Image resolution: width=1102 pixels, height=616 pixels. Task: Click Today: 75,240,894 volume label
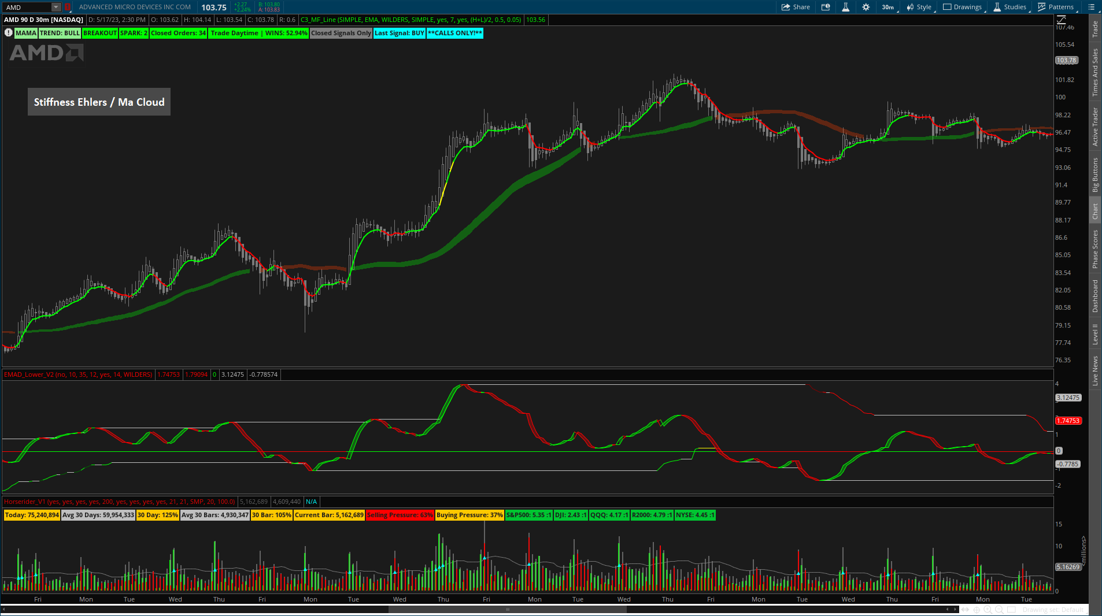click(x=32, y=515)
